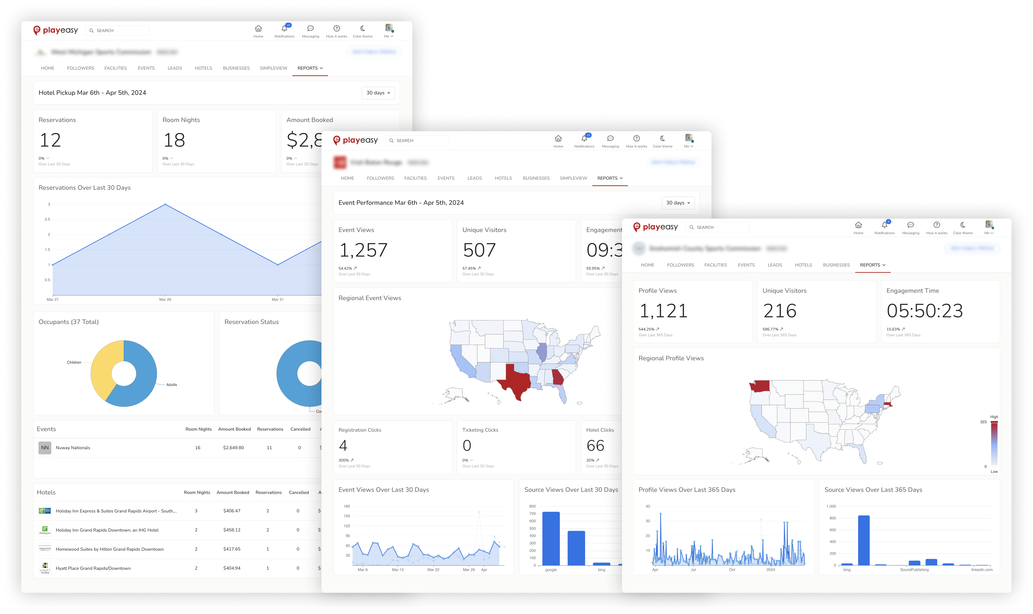Click Amount Booked column header in Events table
The height and width of the screenshot is (614, 1033).
[234, 429]
